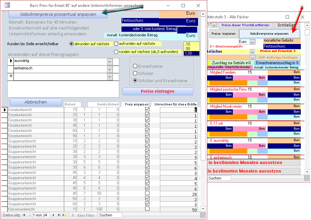The image size is (311, 220).
Task: Open the auswärtig price group dropdown
Action: 110,62
